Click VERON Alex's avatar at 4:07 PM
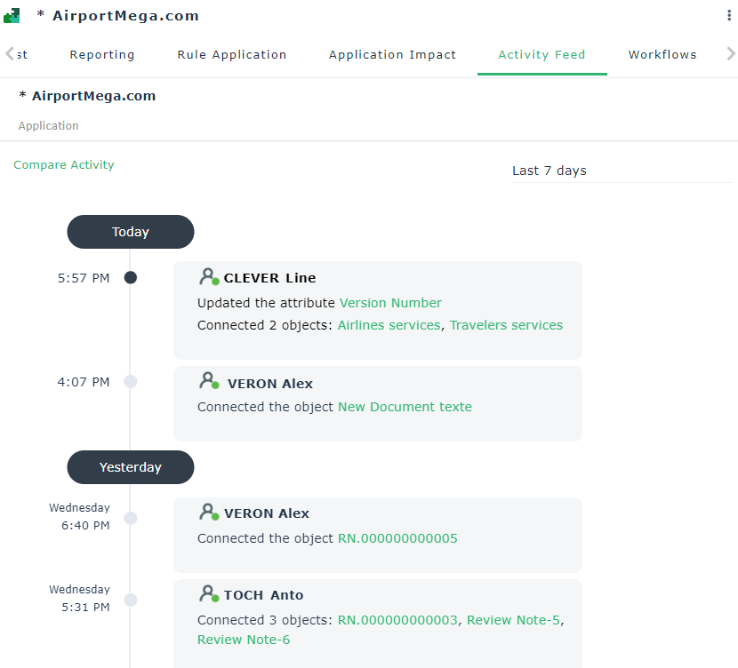The height and width of the screenshot is (668, 738). coord(208,382)
